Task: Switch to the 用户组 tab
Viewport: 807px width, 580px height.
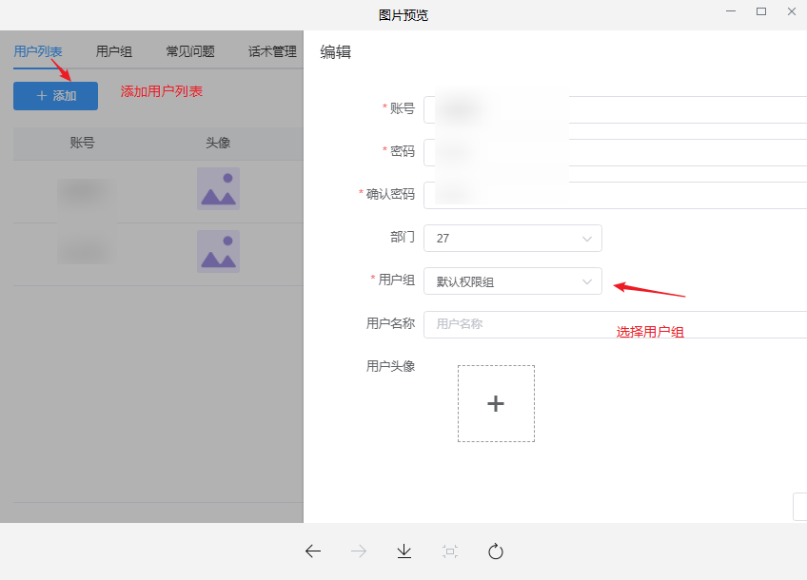Action: click(x=114, y=51)
